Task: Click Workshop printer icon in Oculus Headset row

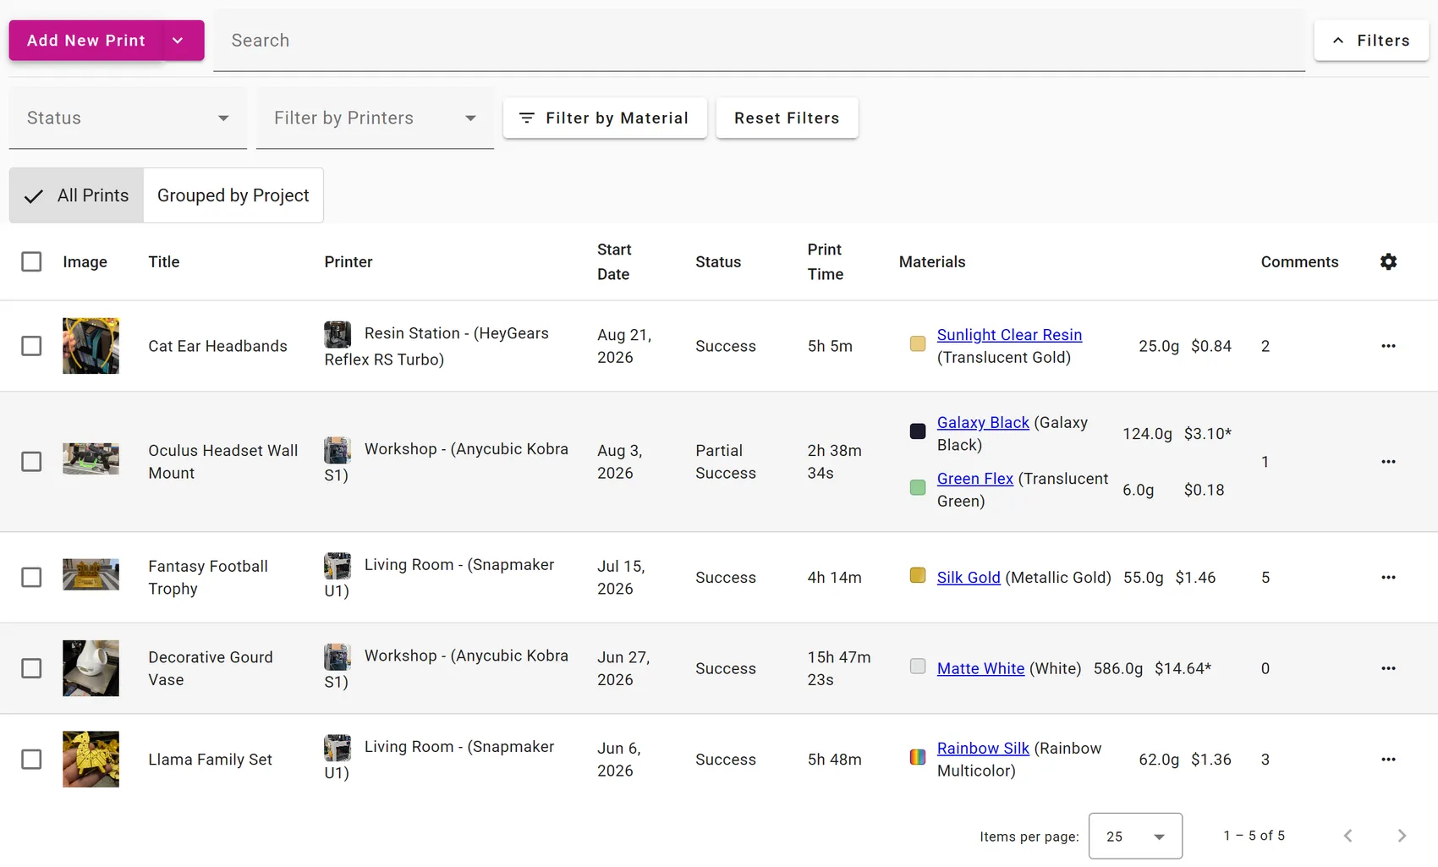Action: coord(338,450)
